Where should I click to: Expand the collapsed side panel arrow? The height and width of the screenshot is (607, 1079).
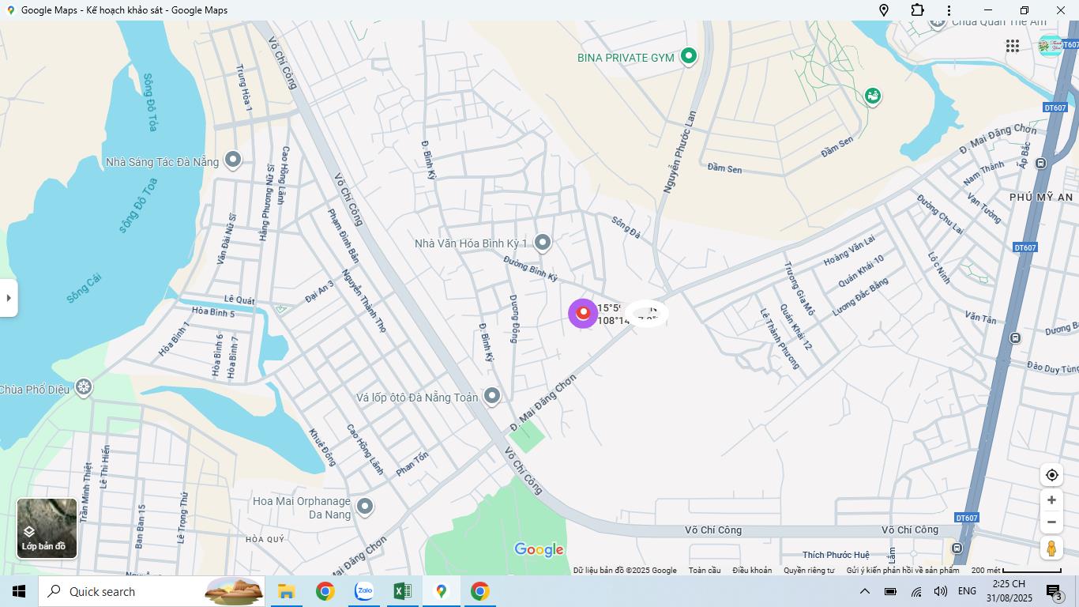[9, 298]
